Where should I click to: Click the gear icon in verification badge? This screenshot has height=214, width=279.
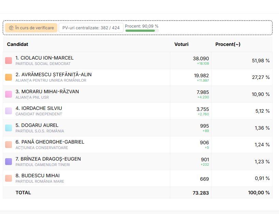point(11,28)
